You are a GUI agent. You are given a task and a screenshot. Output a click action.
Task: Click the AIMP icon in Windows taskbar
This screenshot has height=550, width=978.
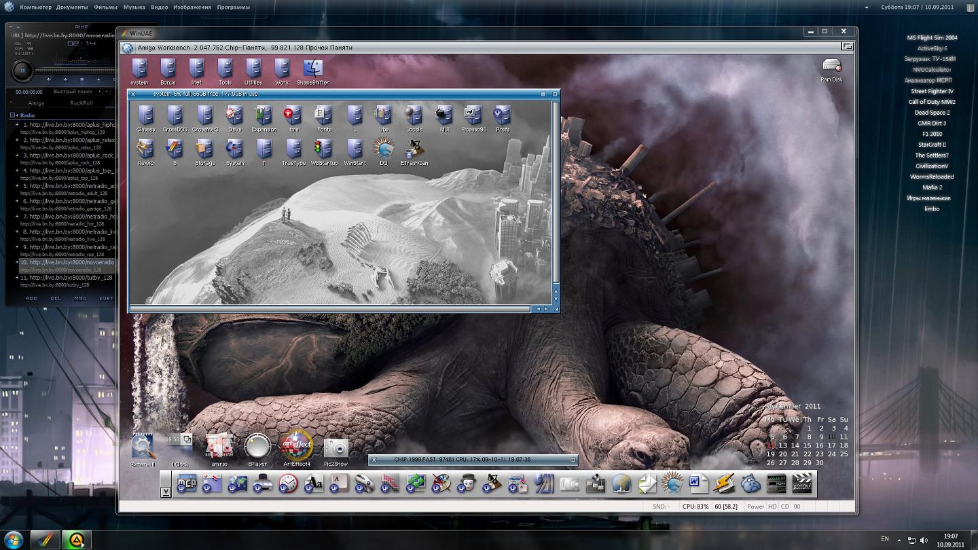click(77, 540)
